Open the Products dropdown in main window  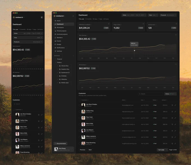168,15
